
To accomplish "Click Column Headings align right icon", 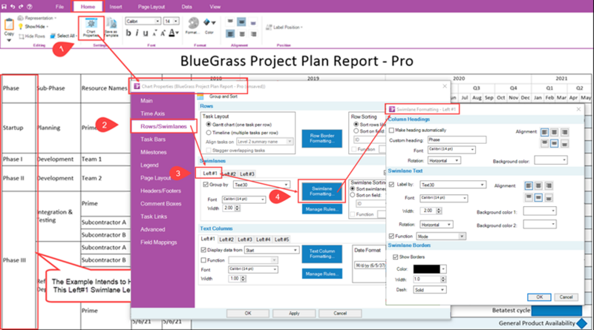I will [x=564, y=132].
